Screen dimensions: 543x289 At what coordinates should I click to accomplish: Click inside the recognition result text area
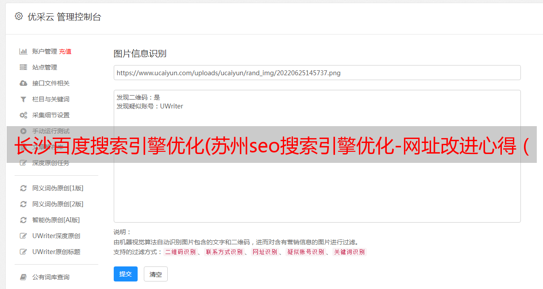[317, 156]
